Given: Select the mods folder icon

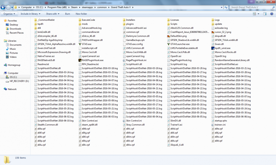Looking at the screenshot, I should tap(80, 24).
